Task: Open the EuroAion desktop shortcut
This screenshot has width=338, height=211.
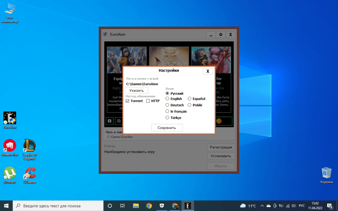Action: (x=10, y=118)
